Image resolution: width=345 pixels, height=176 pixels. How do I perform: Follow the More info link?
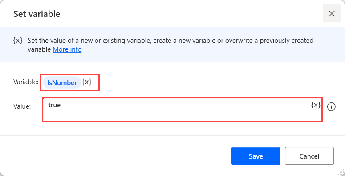67,49
